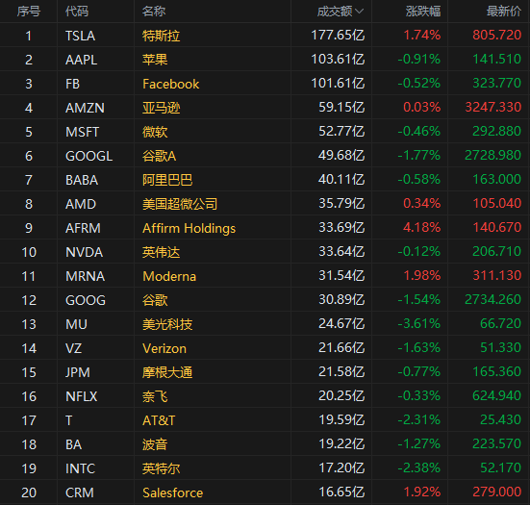Open the 特斯拉 stock link
530x505 pixels.
coord(161,36)
